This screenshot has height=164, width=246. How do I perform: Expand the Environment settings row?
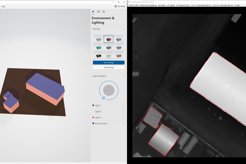tap(123, 124)
